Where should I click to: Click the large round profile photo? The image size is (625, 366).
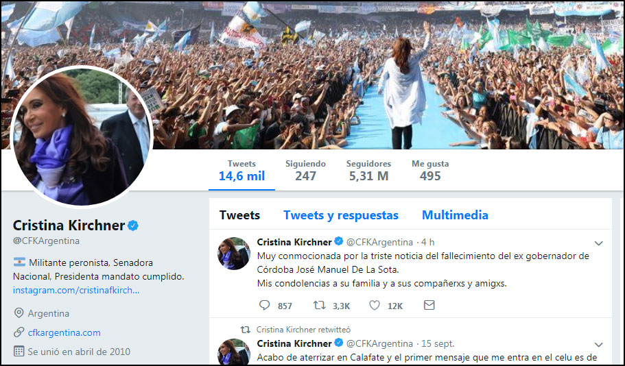click(82, 136)
